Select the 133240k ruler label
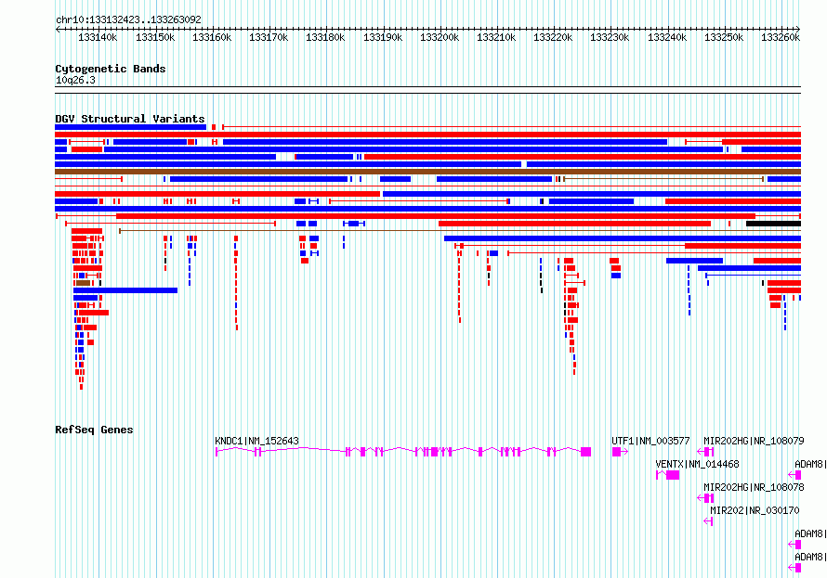The image size is (827, 578). (667, 37)
